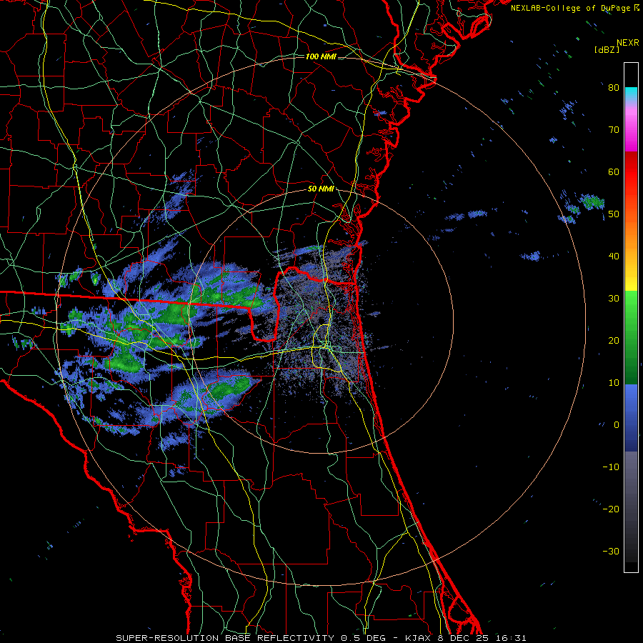Click the 0.5 DEG elevation text

click(363, 638)
